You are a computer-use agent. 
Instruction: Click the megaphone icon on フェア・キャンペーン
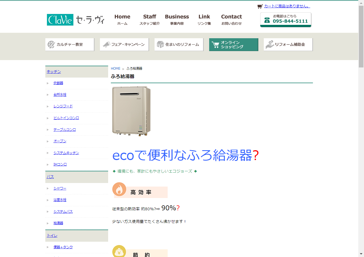pyautogui.click(x=106, y=45)
